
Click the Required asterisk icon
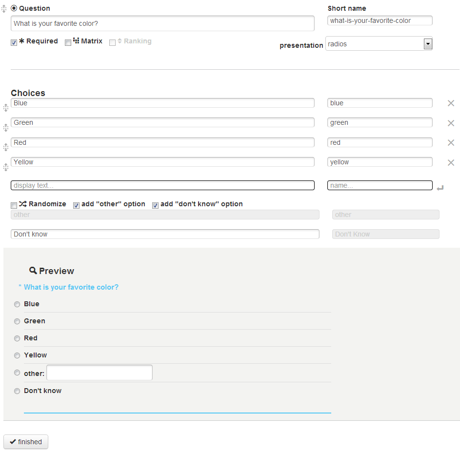[22, 41]
